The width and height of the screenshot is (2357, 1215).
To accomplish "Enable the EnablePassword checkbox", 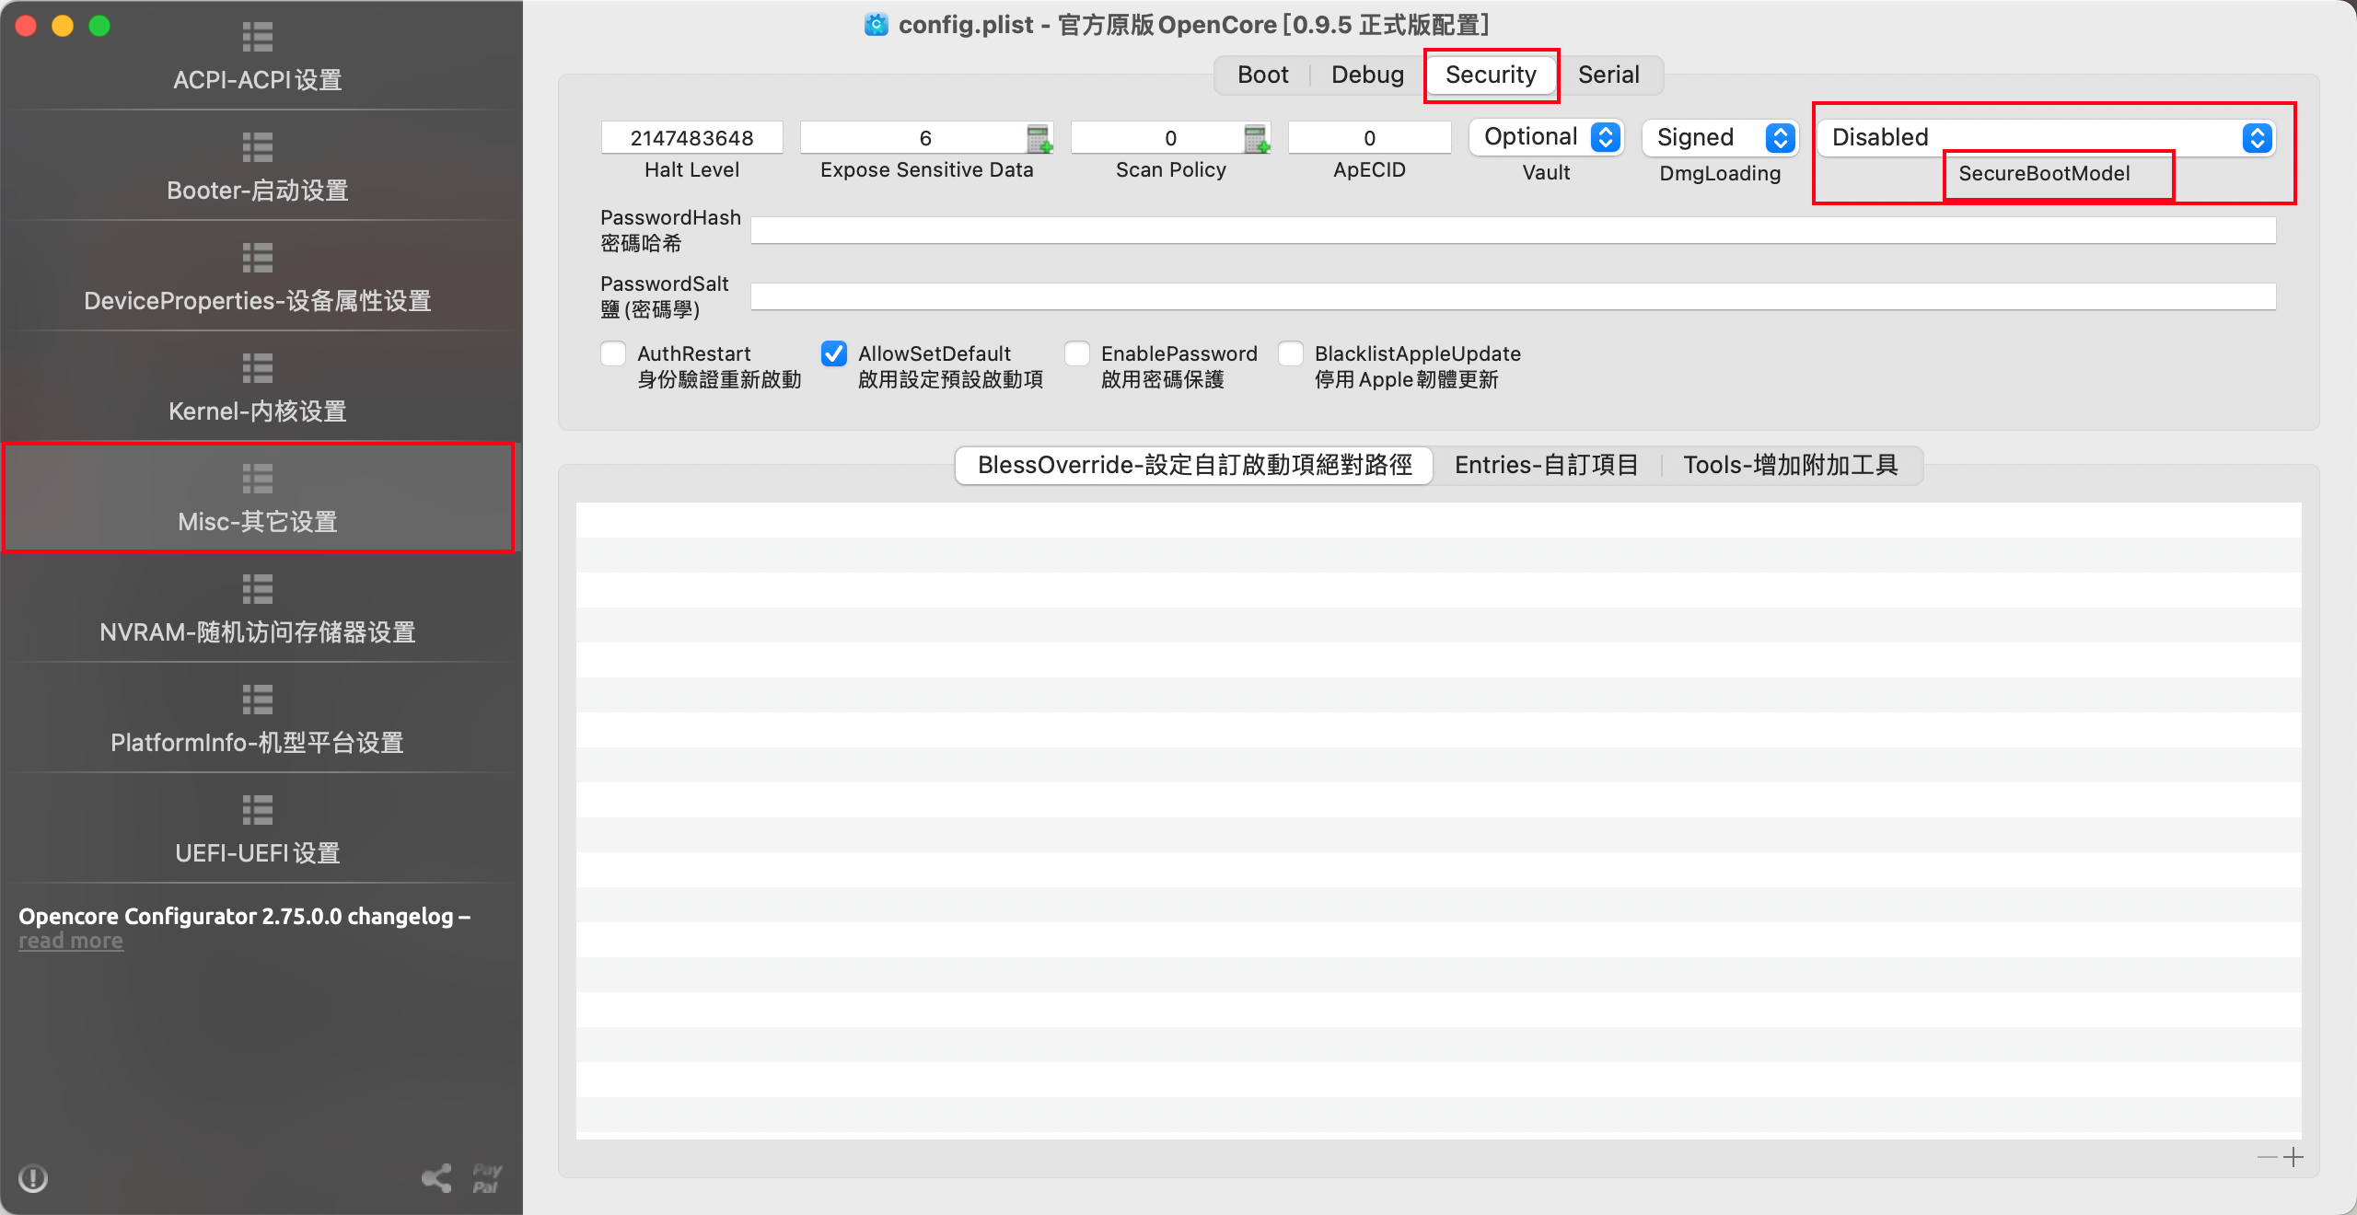I will (x=1077, y=353).
